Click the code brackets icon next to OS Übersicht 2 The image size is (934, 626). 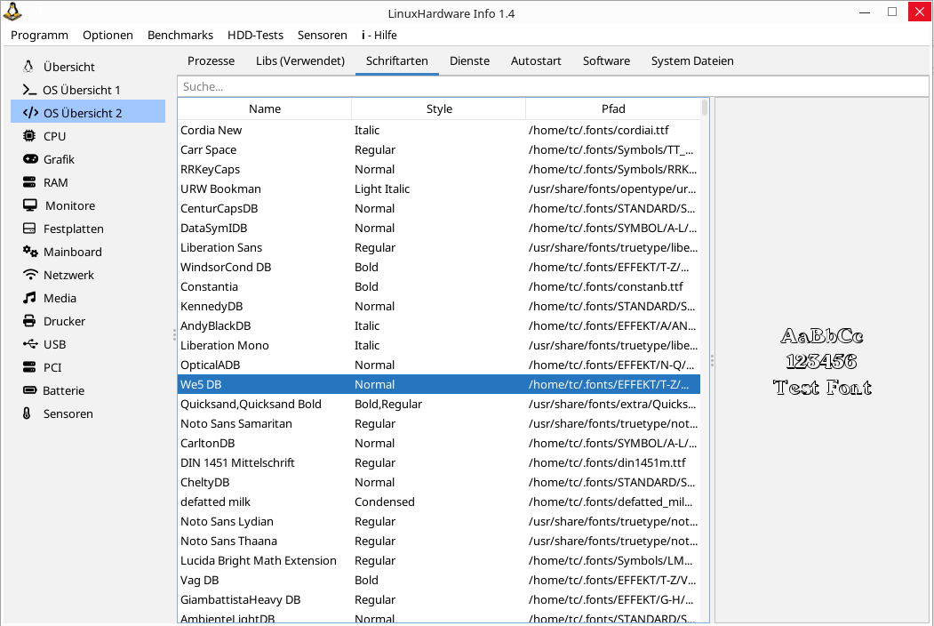[x=30, y=113]
